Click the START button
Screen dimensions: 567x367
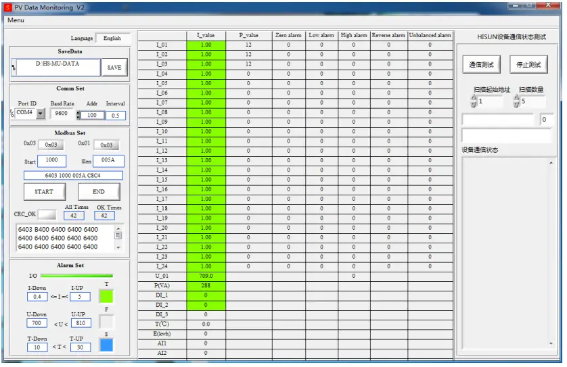44,192
